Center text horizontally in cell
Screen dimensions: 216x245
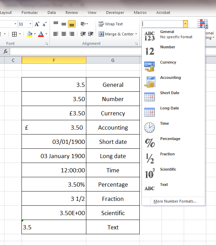tap(64, 34)
